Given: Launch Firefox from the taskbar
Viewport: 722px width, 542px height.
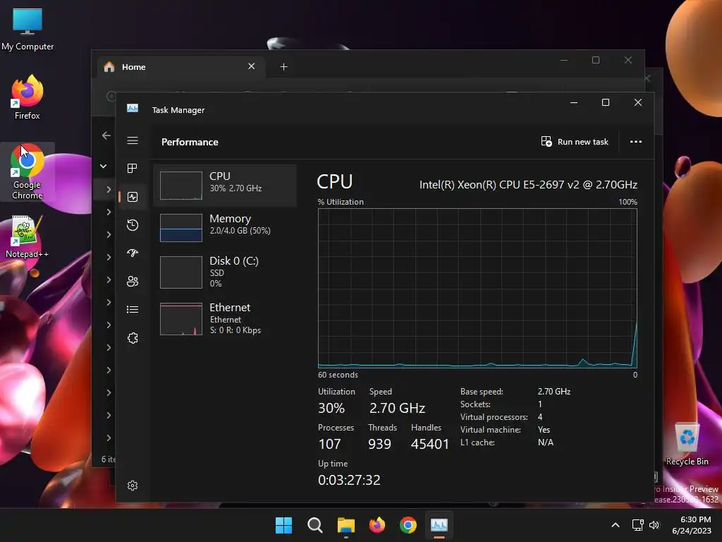Looking at the screenshot, I should 377,525.
